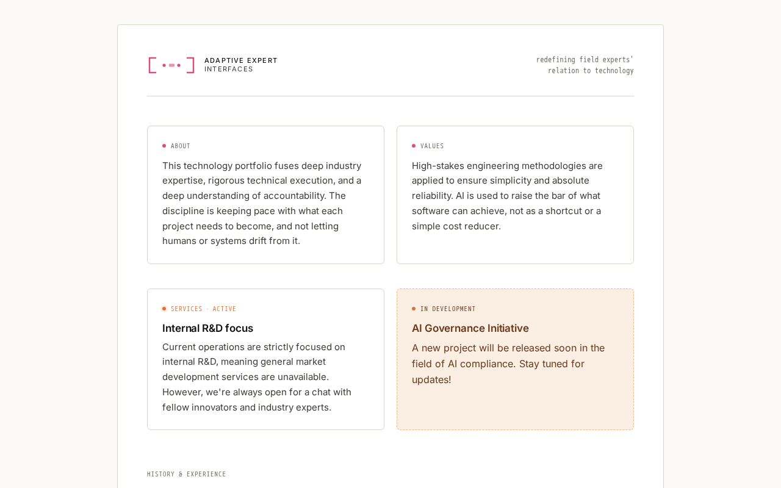Click the pink dot beside ABOUT

[x=164, y=146]
